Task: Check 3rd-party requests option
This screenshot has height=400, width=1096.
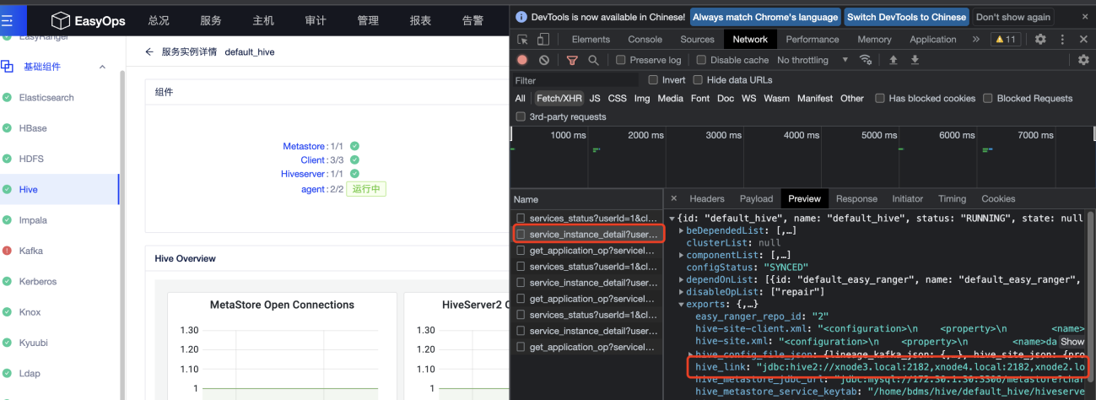Action: click(521, 116)
